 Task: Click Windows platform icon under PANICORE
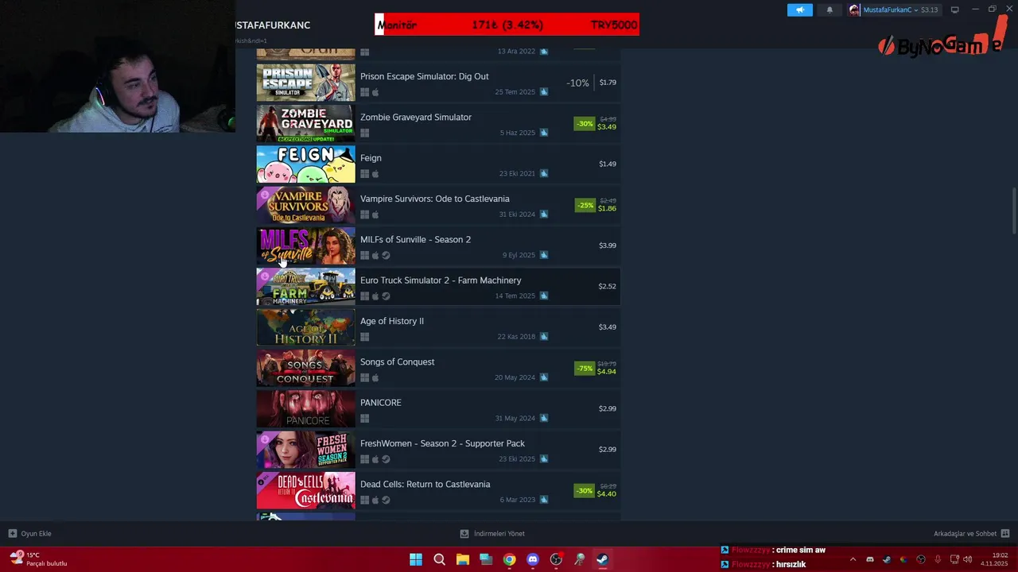[x=365, y=419]
